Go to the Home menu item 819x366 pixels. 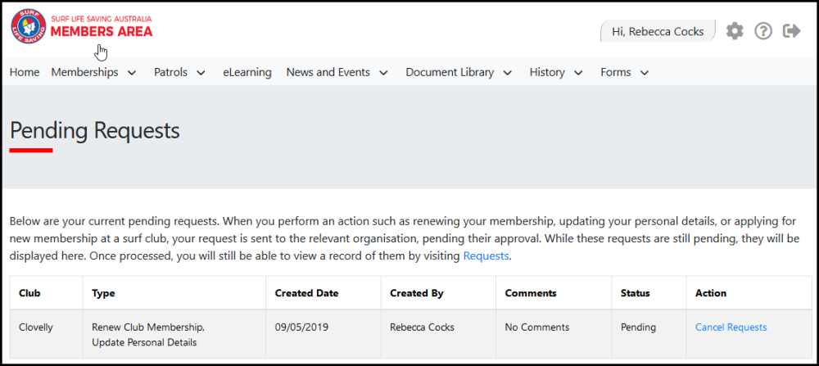[x=25, y=72]
